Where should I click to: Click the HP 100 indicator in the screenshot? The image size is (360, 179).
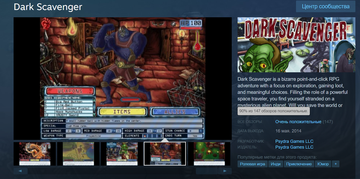(x=191, y=23)
